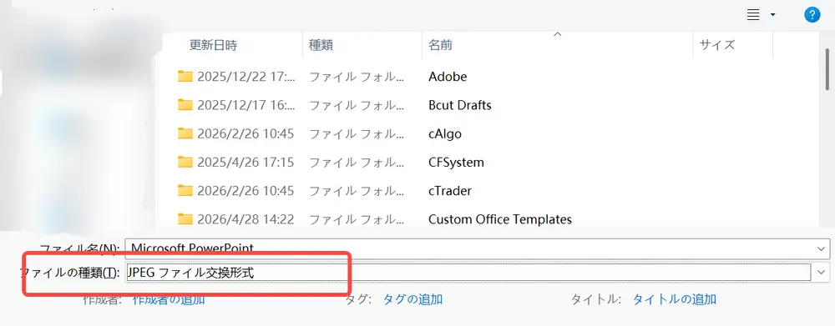Screen dimensions: 835x326
Task: Select the Bcut Drafts folder icon
Action: 185,105
